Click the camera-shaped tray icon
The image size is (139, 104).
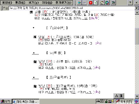(98, 101)
